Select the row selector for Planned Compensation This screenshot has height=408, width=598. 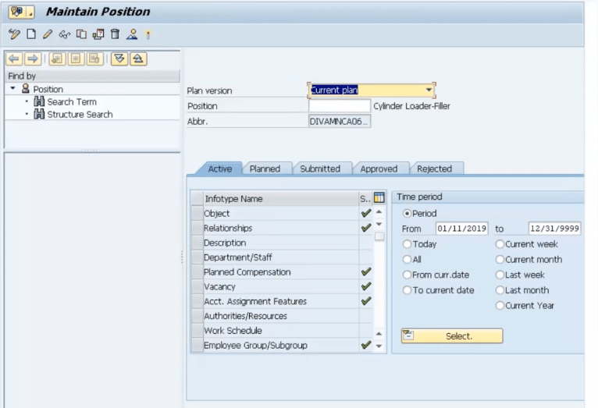[198, 272]
